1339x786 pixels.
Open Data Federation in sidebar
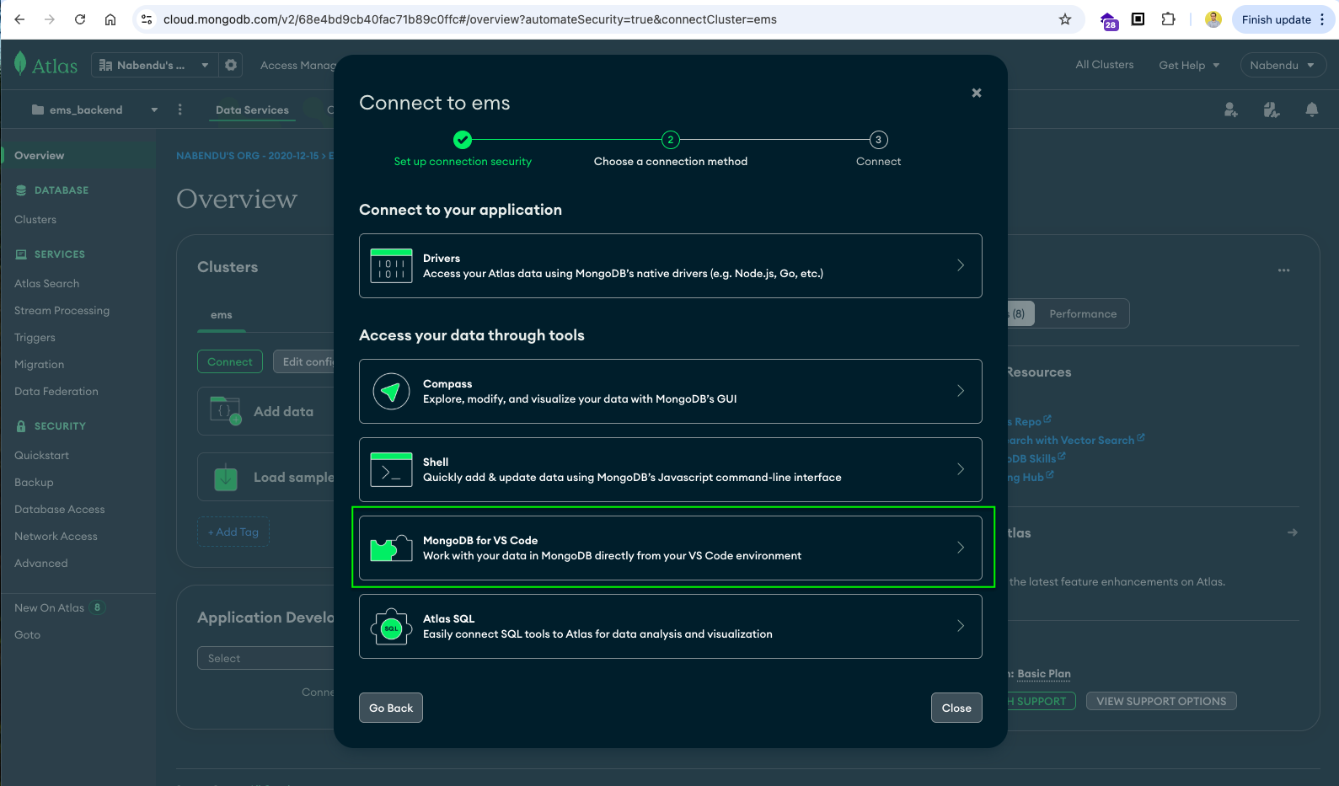tap(56, 392)
